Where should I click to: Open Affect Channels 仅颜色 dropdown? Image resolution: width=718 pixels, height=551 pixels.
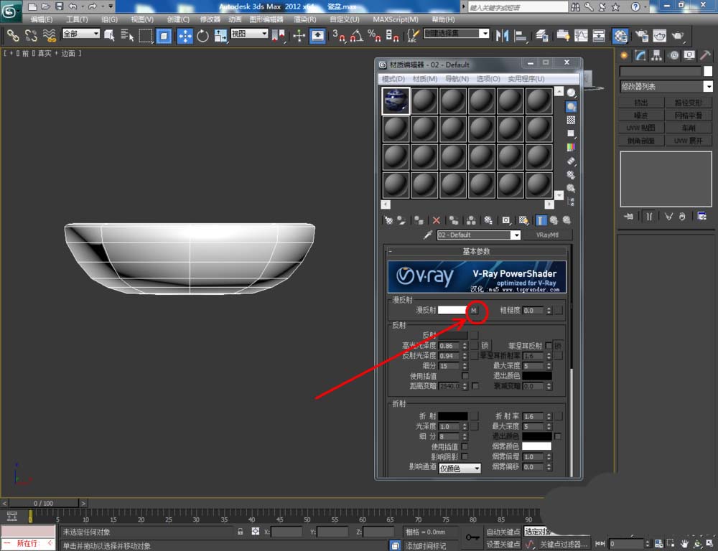(460, 468)
